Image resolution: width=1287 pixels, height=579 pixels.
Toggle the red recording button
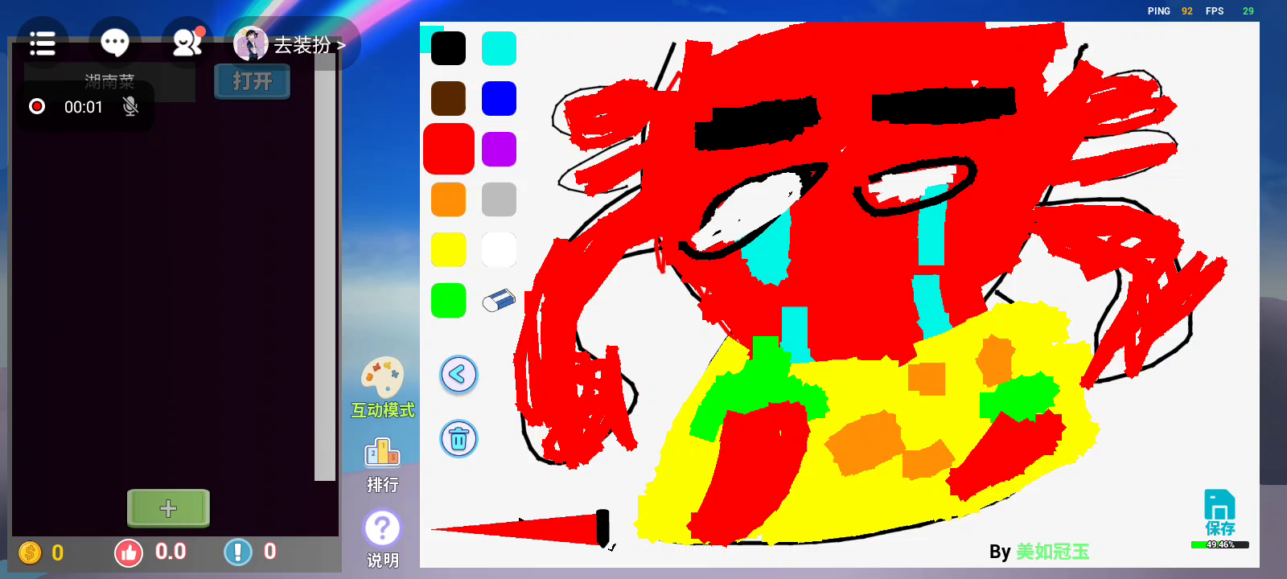click(x=37, y=106)
